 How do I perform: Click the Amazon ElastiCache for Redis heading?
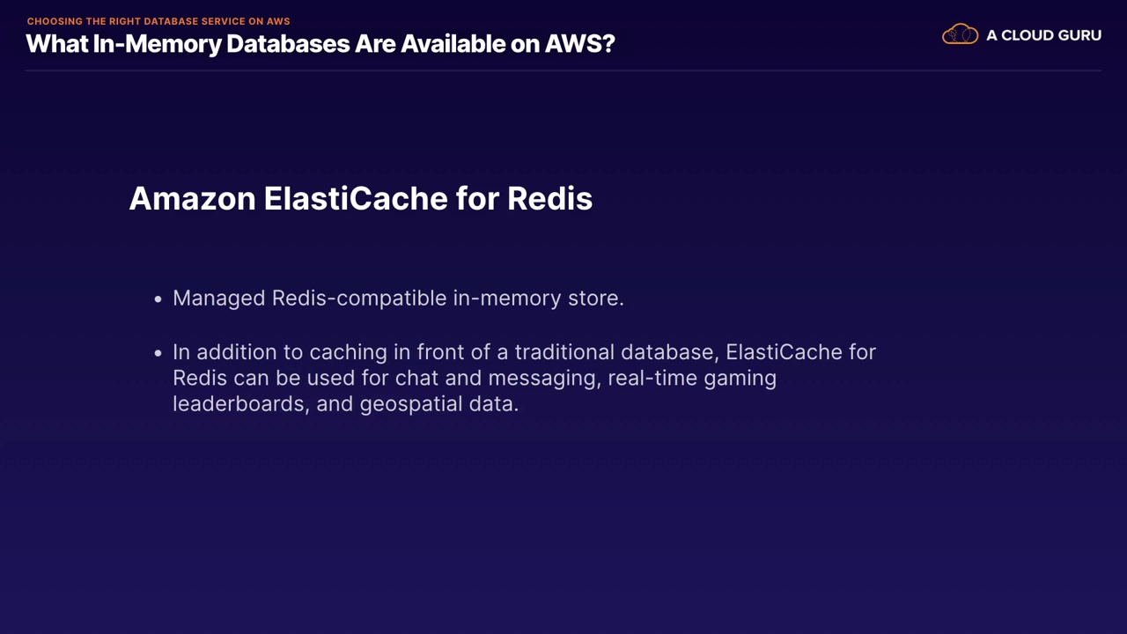(361, 198)
